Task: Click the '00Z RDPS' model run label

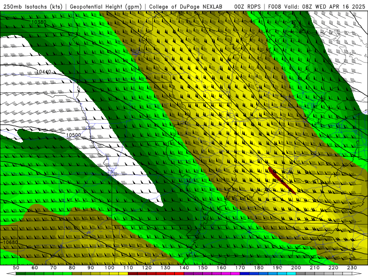Action: pos(247,6)
